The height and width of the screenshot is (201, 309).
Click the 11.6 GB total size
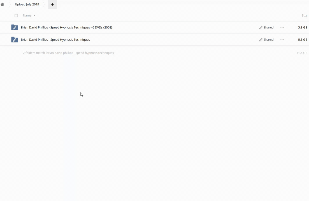pyautogui.click(x=302, y=53)
